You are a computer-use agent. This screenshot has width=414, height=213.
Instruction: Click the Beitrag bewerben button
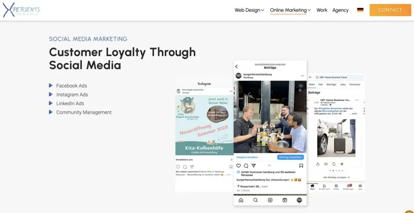[x=290, y=157]
